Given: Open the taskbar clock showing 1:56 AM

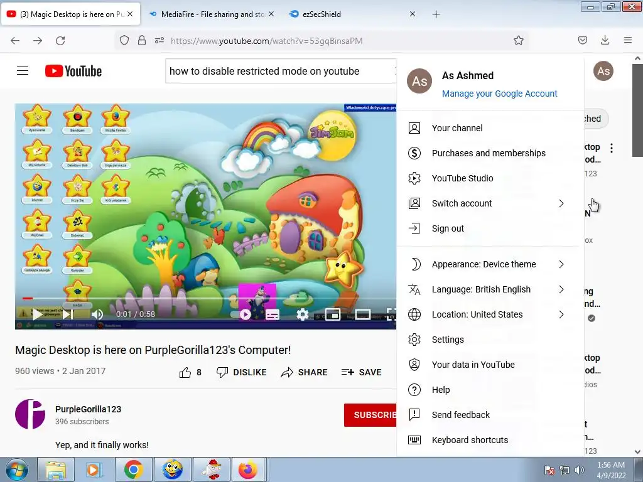Looking at the screenshot, I should click(x=611, y=470).
